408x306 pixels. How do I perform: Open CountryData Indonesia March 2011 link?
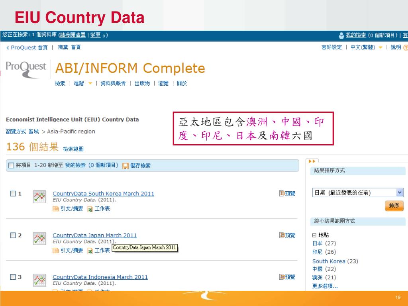click(100, 277)
